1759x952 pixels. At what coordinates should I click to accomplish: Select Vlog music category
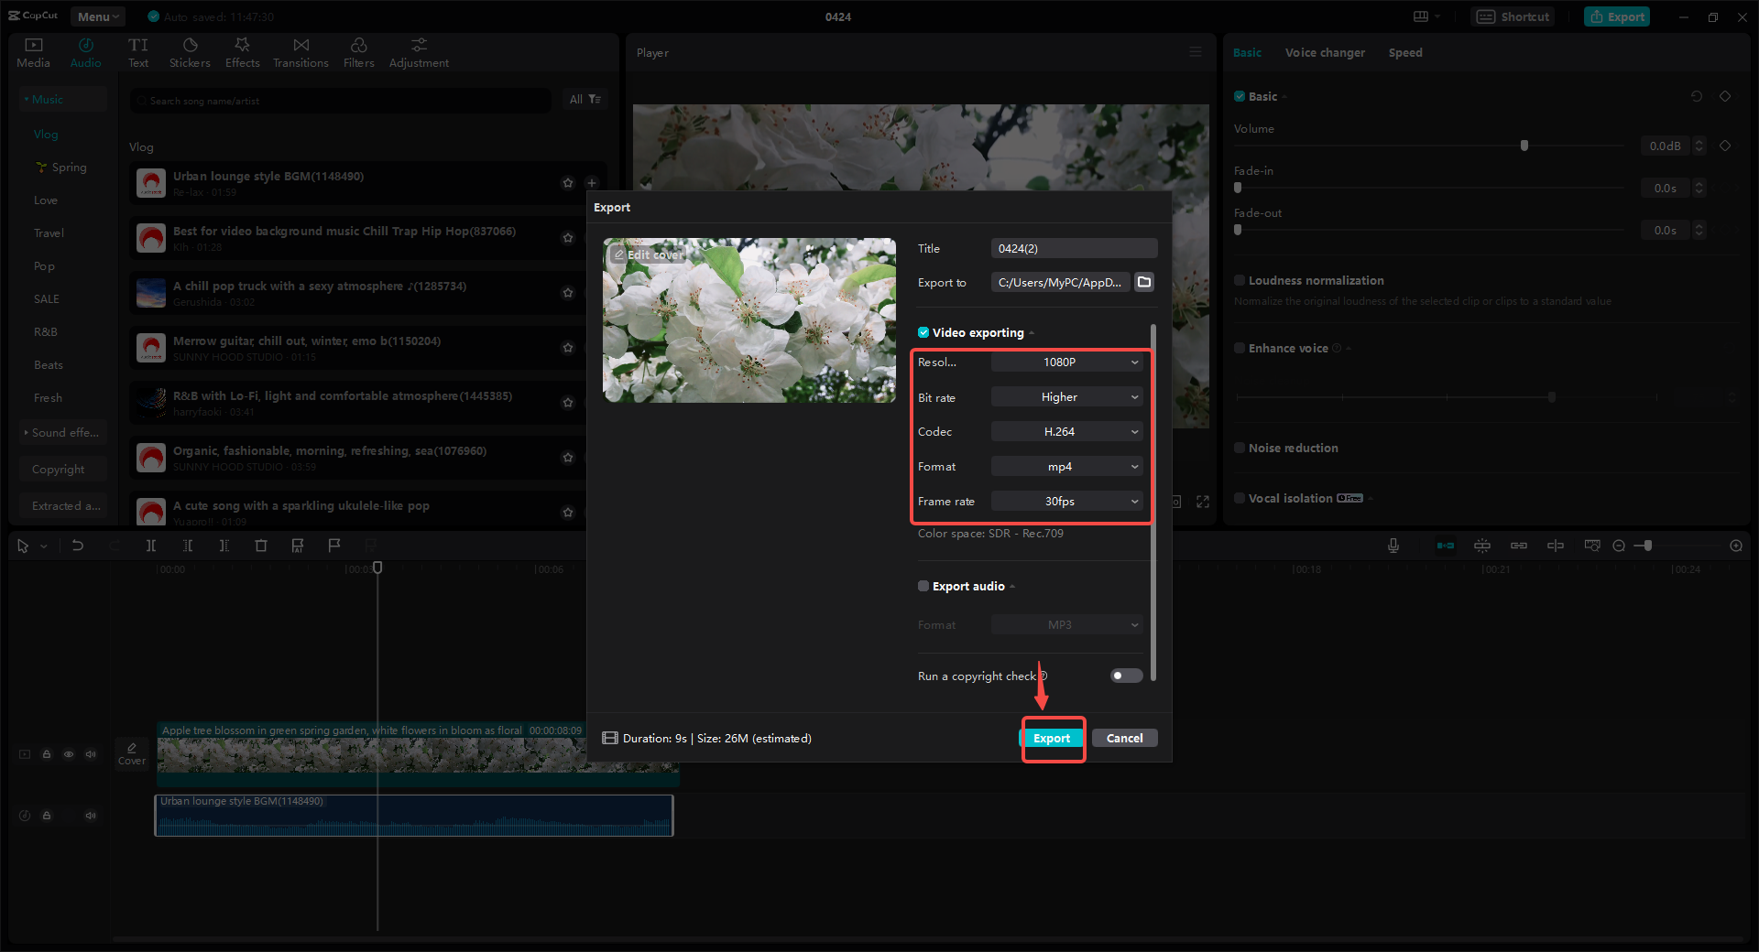46,135
